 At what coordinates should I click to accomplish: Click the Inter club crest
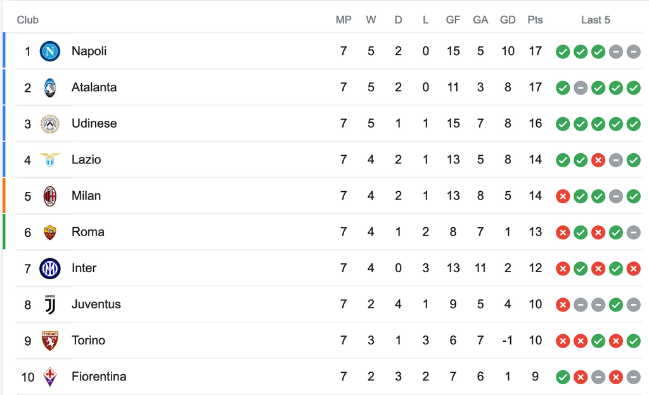pyautogui.click(x=49, y=268)
